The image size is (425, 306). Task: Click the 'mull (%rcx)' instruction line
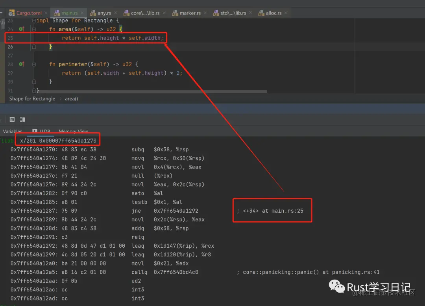coord(152,176)
